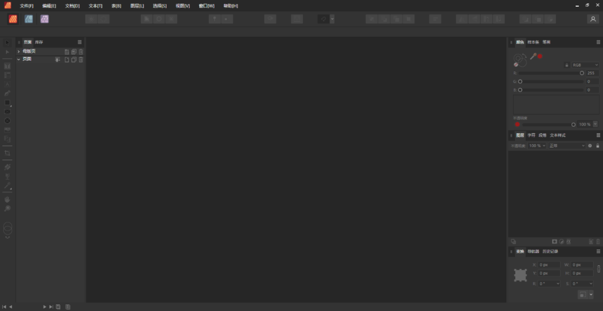
Task: Switch to the 库存 tab
Action: [x=39, y=42]
